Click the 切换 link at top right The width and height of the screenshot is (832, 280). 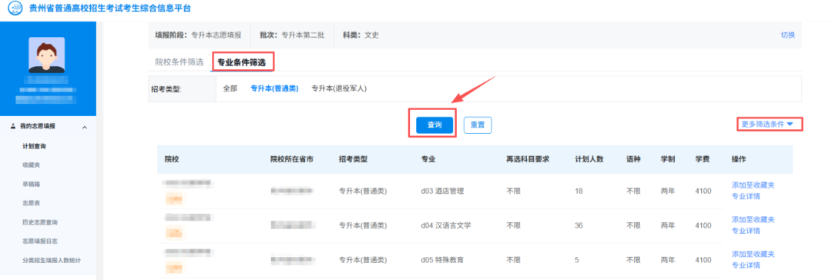[787, 35]
